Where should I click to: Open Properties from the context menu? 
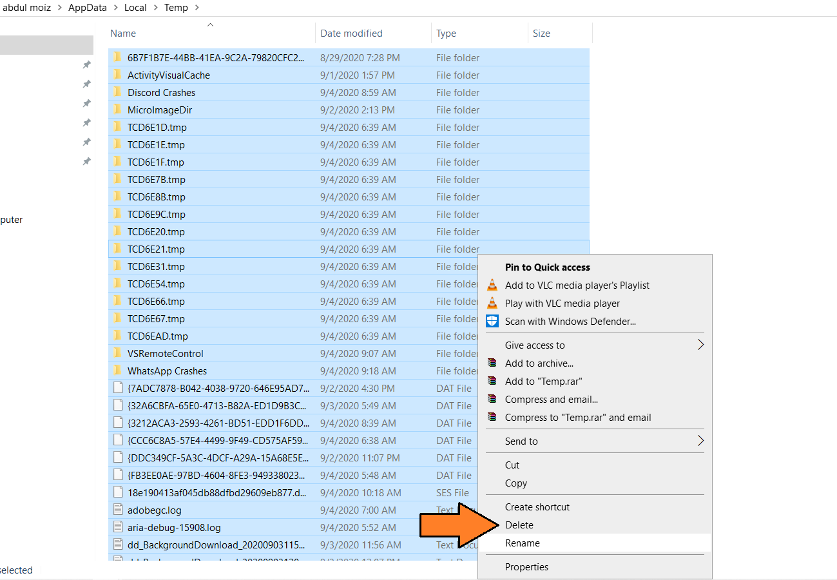pyautogui.click(x=527, y=567)
